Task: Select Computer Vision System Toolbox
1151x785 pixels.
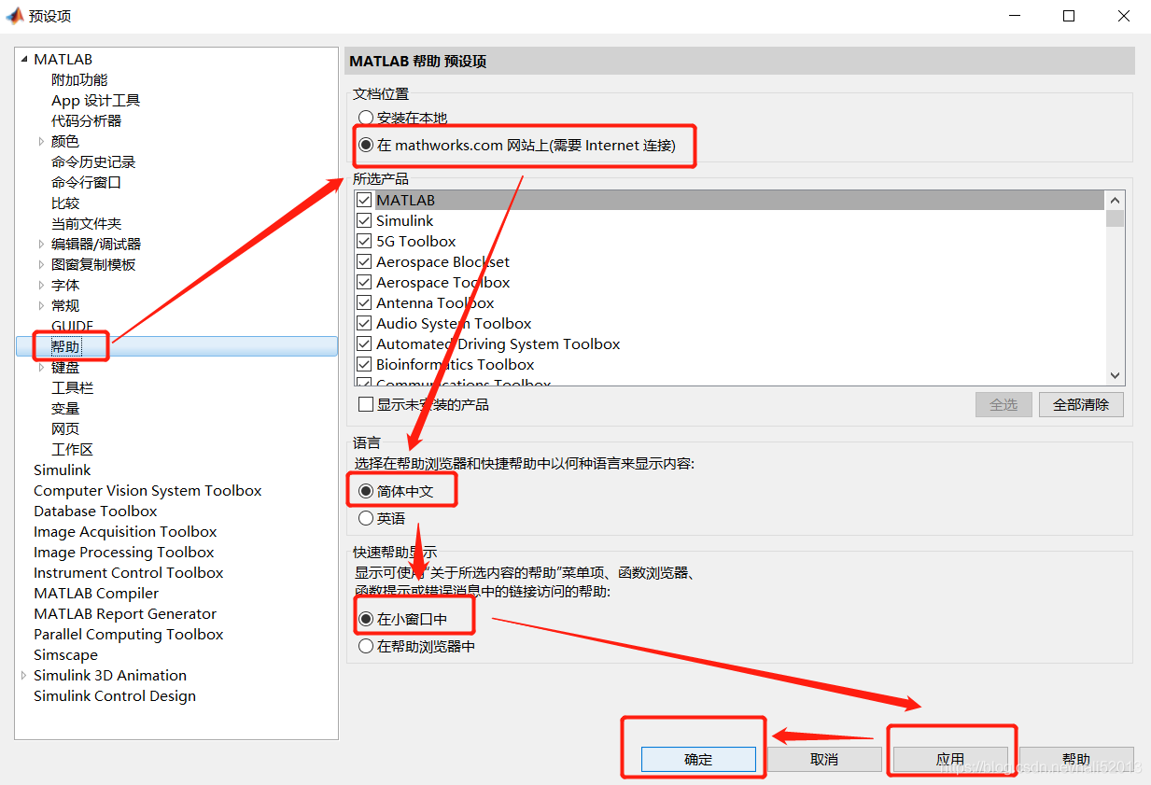Action: [147, 491]
